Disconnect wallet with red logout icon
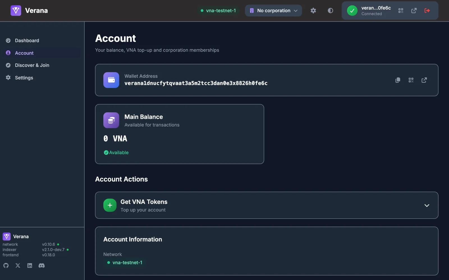 tap(427, 11)
